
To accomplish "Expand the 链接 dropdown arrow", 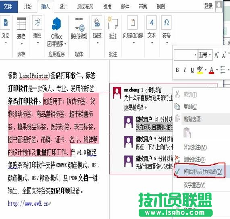I will (x=97, y=43).
